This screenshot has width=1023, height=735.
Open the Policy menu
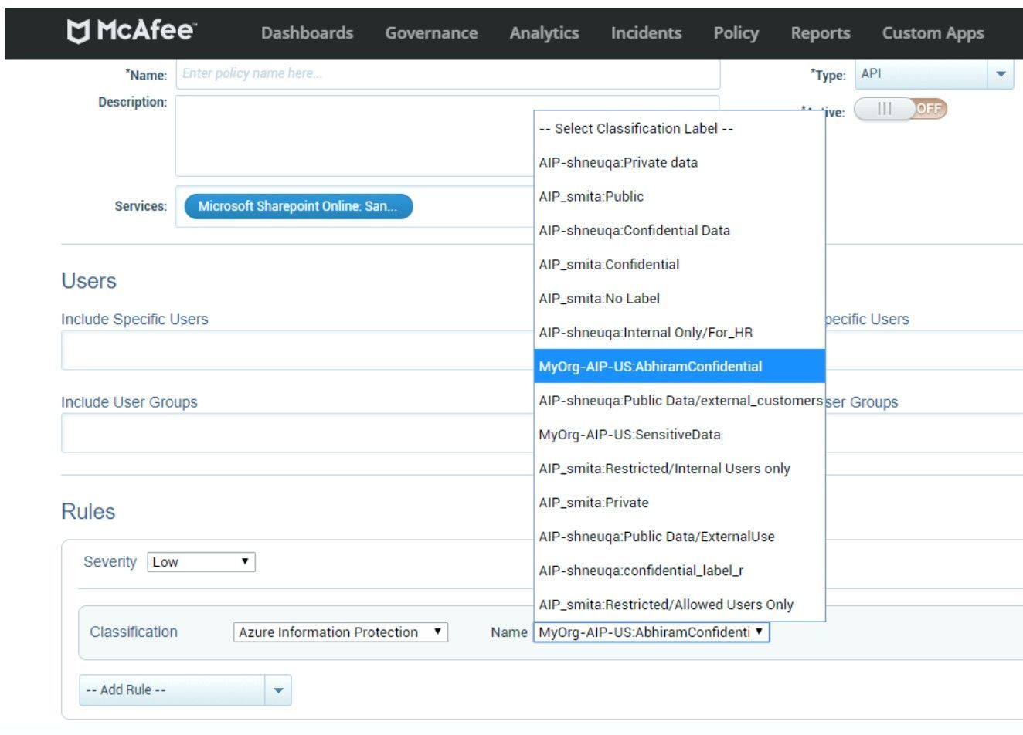[x=736, y=32]
